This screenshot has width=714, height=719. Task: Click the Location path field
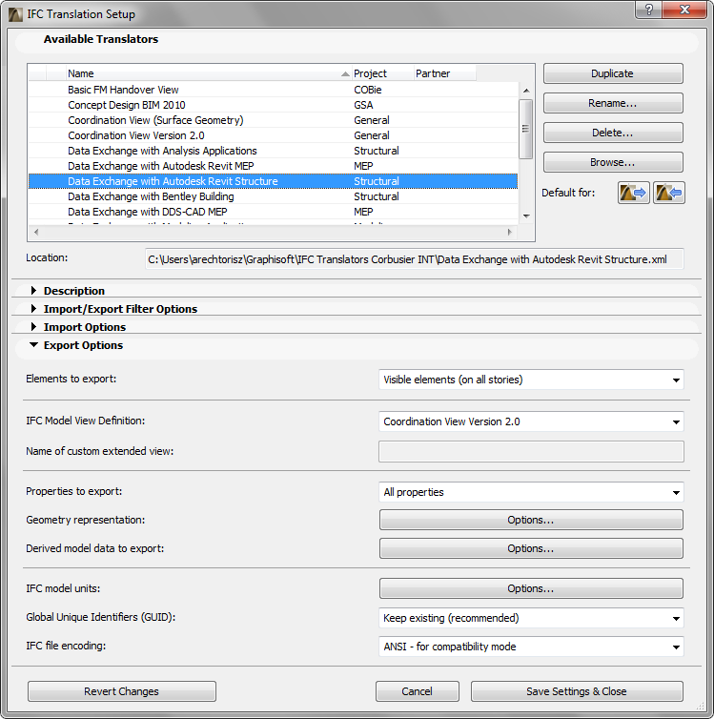pos(415,259)
